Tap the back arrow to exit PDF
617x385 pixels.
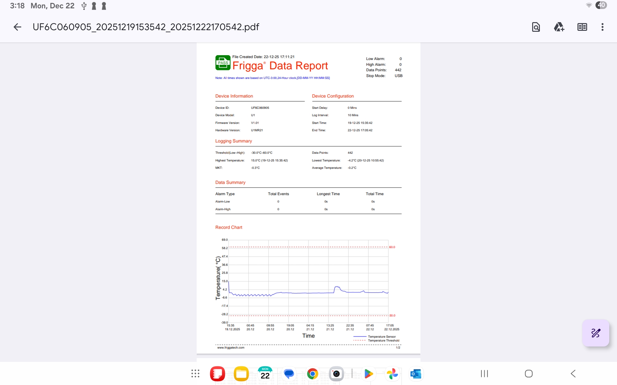(x=17, y=27)
